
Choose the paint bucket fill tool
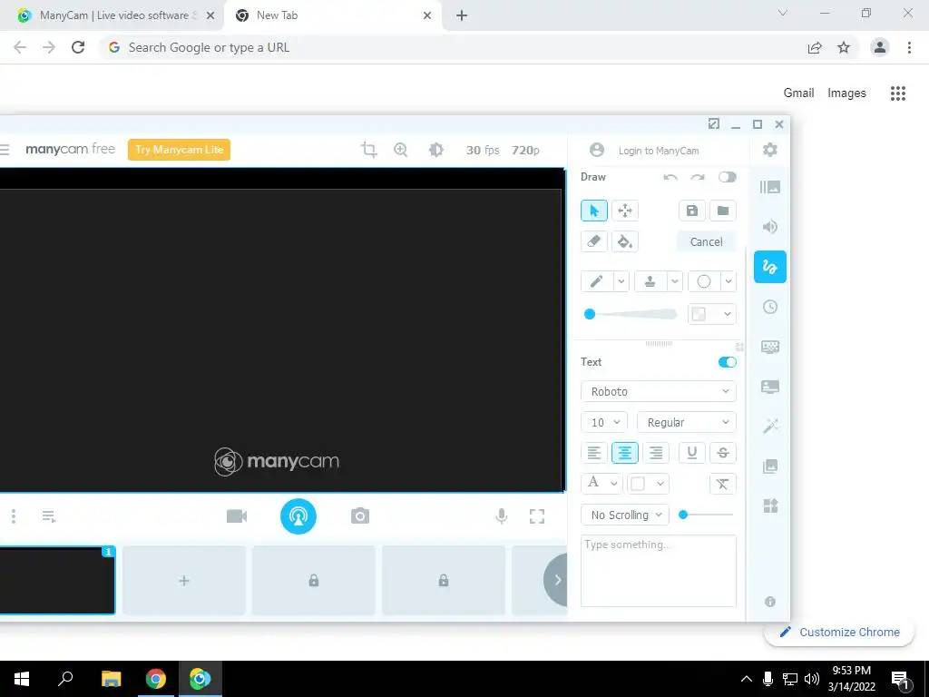coord(624,241)
